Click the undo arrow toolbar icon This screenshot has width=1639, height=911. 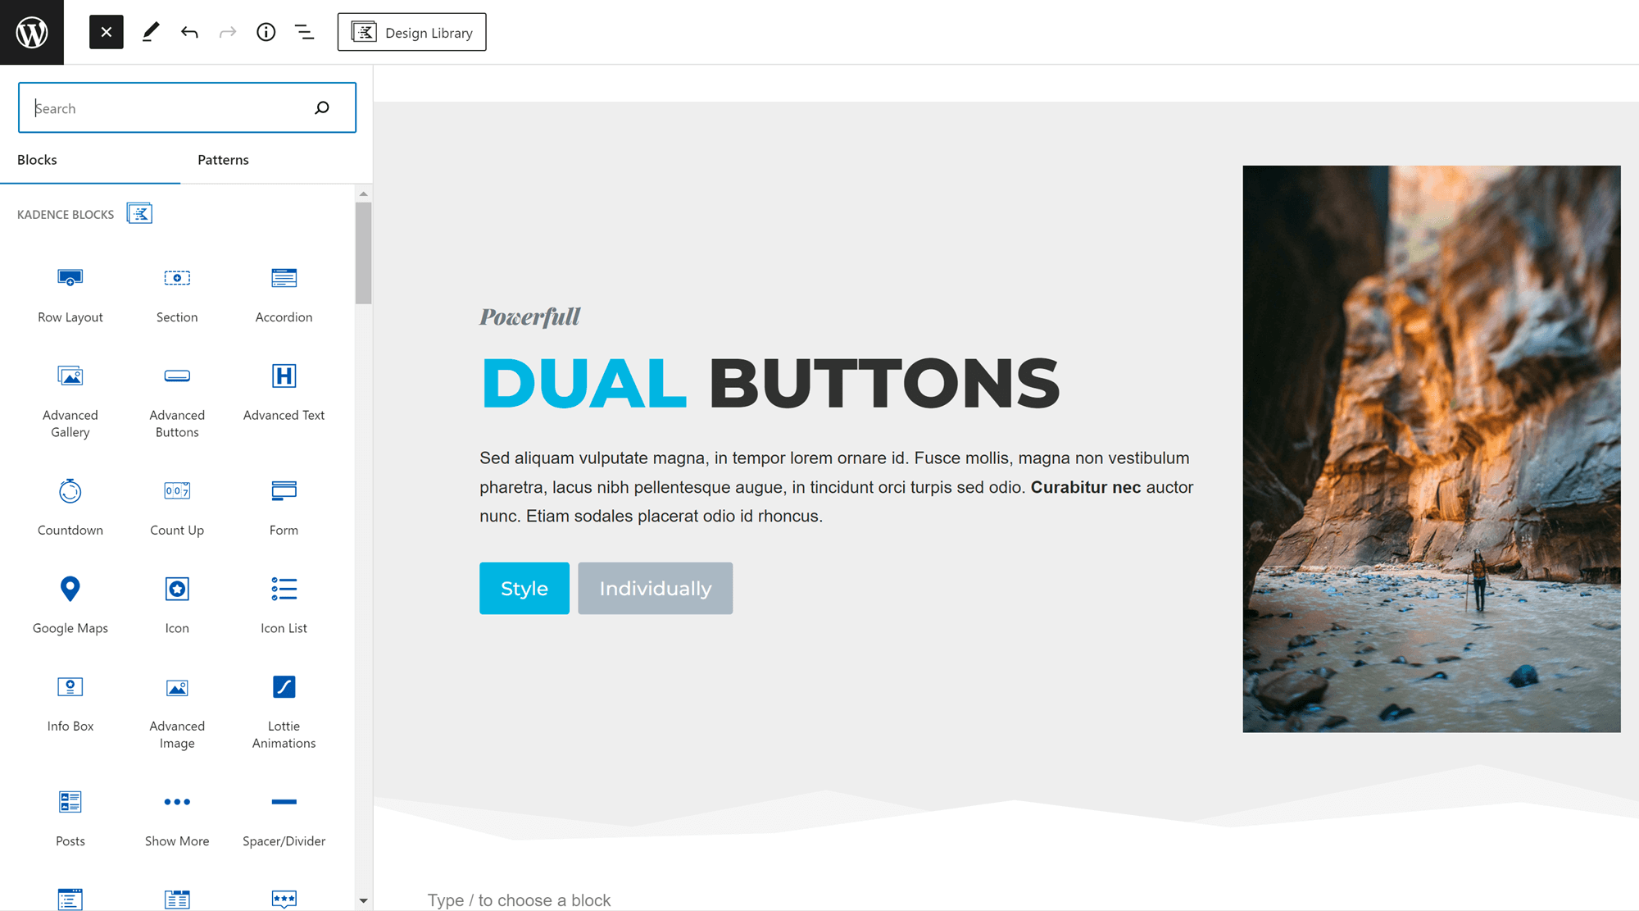click(x=187, y=31)
